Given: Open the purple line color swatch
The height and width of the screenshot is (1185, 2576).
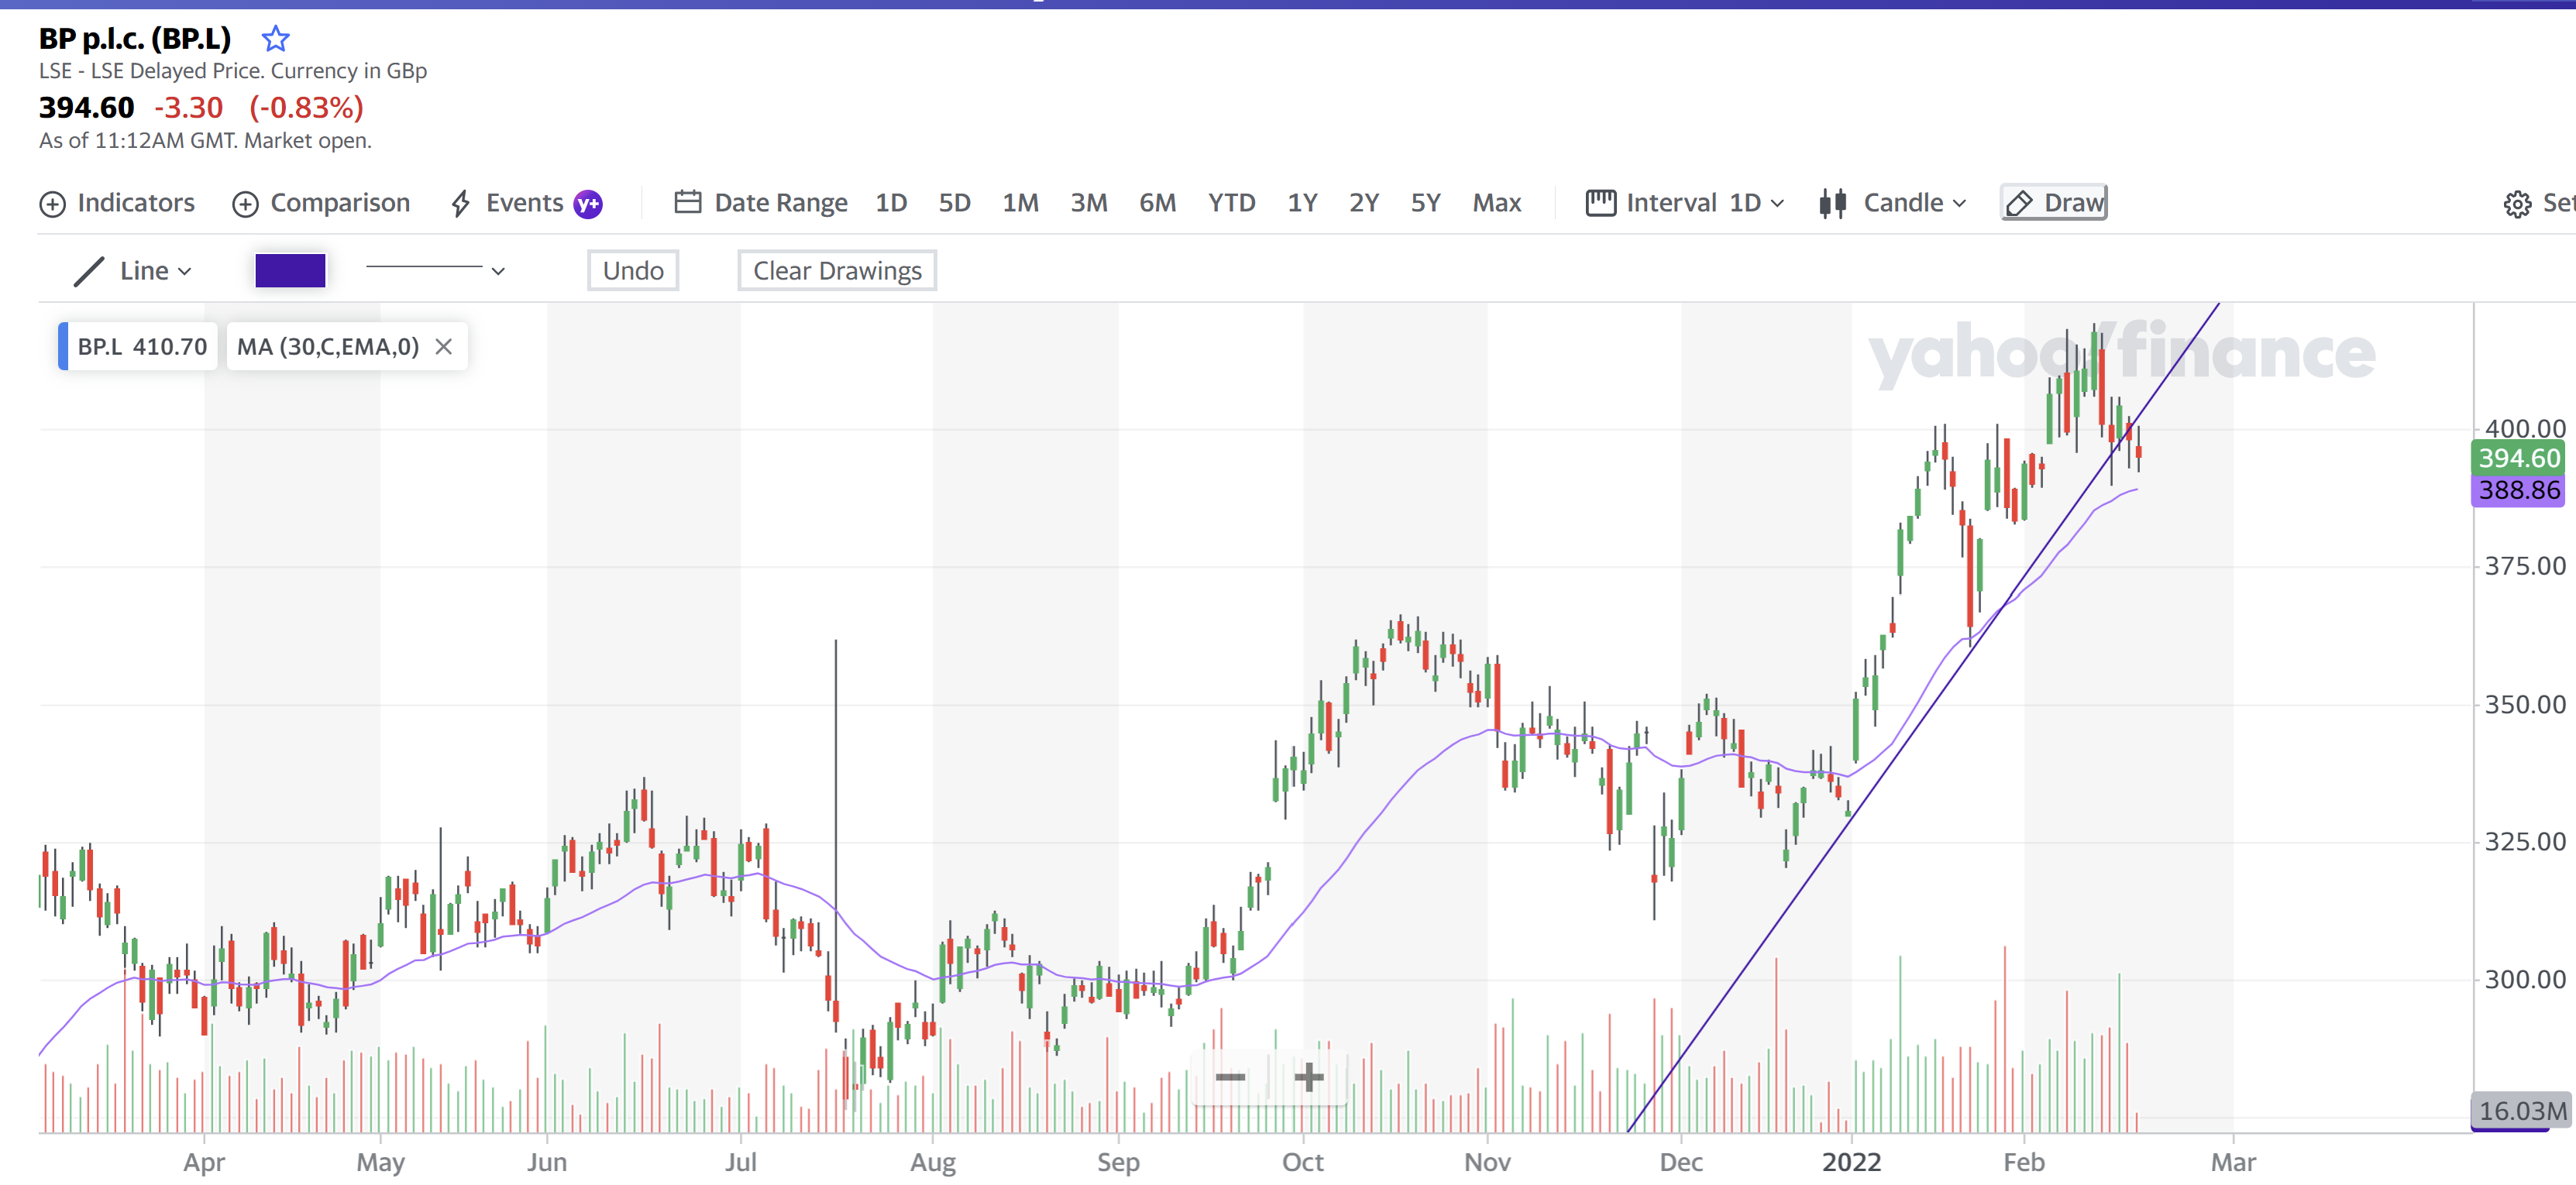Looking at the screenshot, I should coord(290,271).
